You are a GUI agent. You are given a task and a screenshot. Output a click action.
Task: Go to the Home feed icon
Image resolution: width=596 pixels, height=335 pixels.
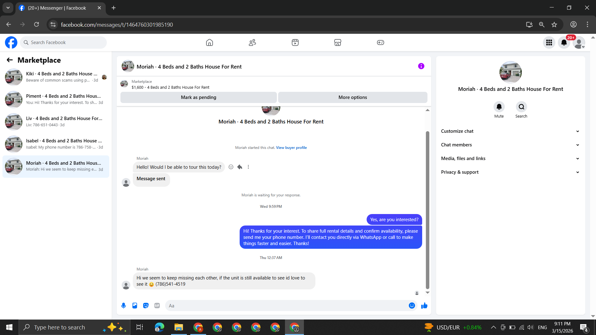pos(210,42)
